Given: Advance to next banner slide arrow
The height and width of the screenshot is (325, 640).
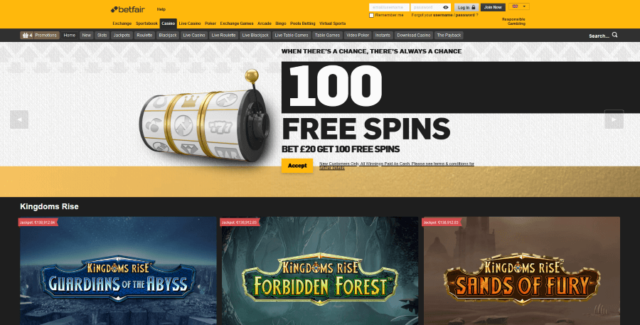Looking at the screenshot, I should tap(614, 119).
